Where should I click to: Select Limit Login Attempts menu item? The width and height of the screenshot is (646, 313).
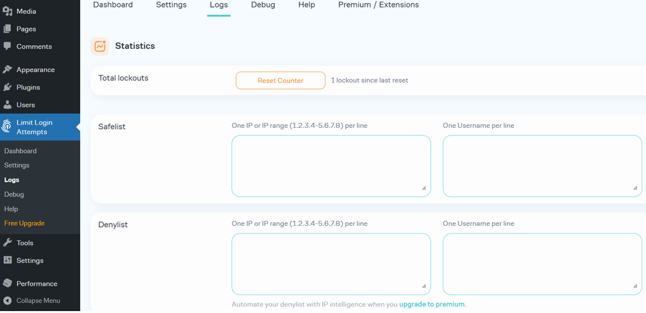40,127
